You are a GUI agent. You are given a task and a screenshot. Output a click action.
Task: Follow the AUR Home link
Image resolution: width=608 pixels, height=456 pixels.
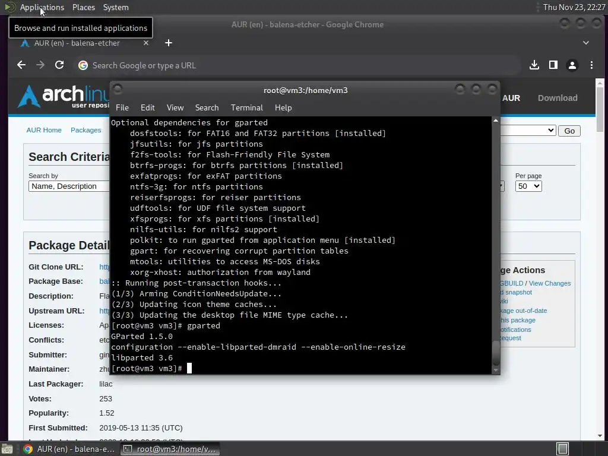pyautogui.click(x=44, y=130)
